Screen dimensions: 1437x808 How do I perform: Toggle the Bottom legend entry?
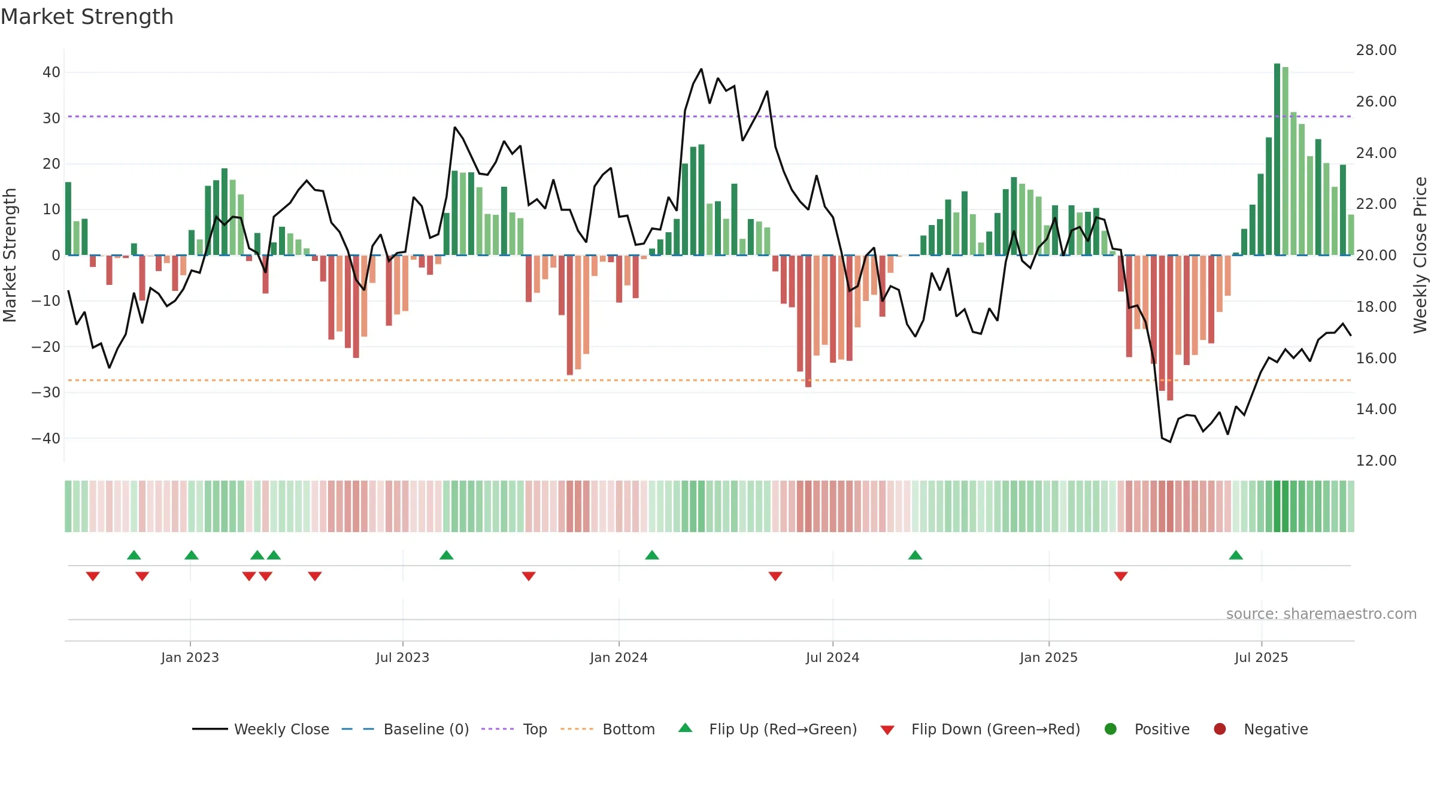(x=608, y=729)
